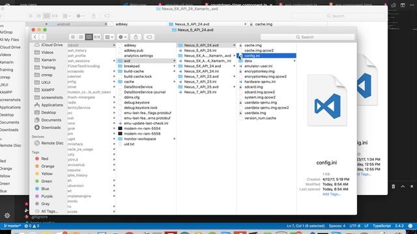Expand the monitor-workspace folder arrow
This screenshot has width=417, height=234.
(x=174, y=138)
